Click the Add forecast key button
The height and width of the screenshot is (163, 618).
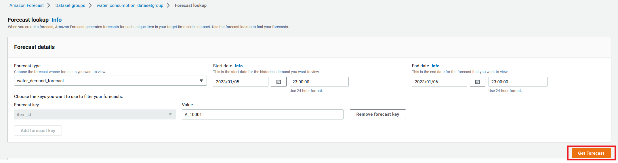click(x=38, y=131)
